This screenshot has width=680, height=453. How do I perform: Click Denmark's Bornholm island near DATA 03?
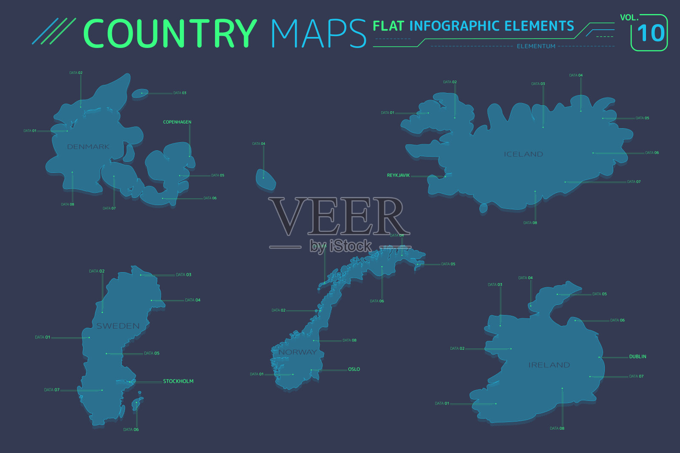pos(139,93)
